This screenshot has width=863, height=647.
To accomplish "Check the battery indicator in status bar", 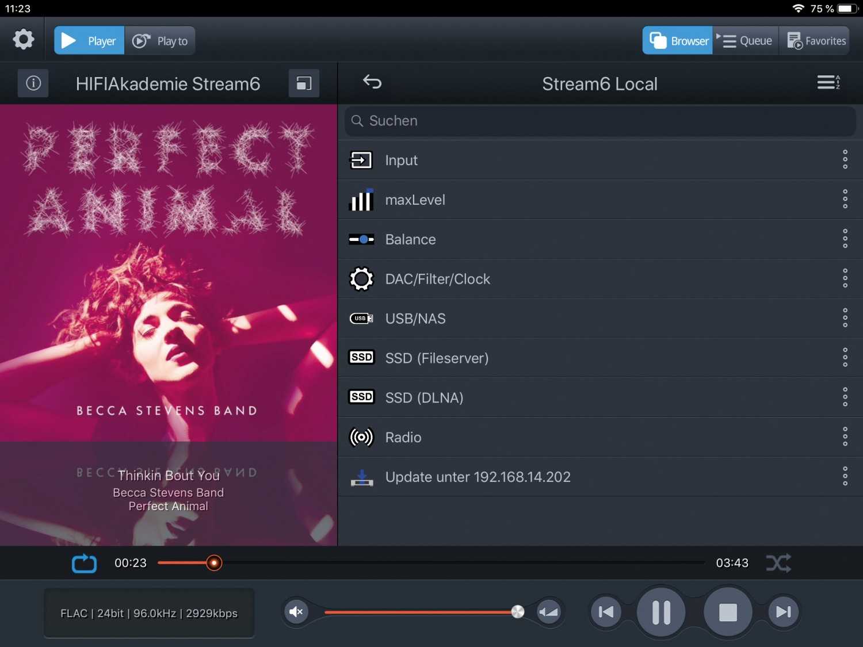I will (x=848, y=9).
